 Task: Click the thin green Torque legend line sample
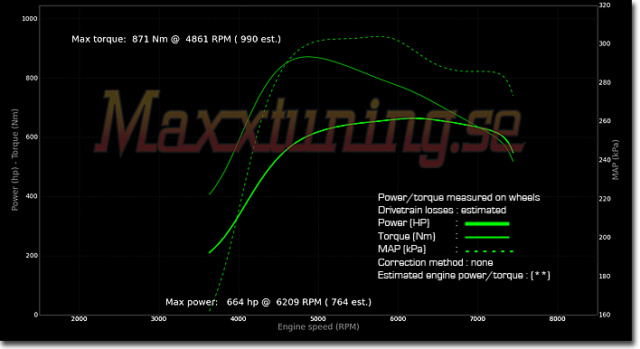[x=487, y=237]
